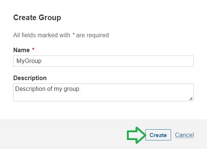The width and height of the screenshot is (207, 149).
Task: Click the red asterisk beside Name
Action: tap(33, 49)
